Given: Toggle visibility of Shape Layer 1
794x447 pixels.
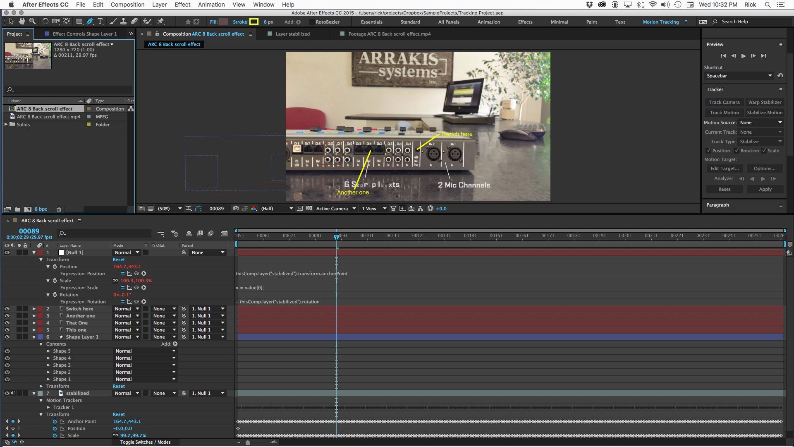Looking at the screenshot, I should tap(7, 337).
